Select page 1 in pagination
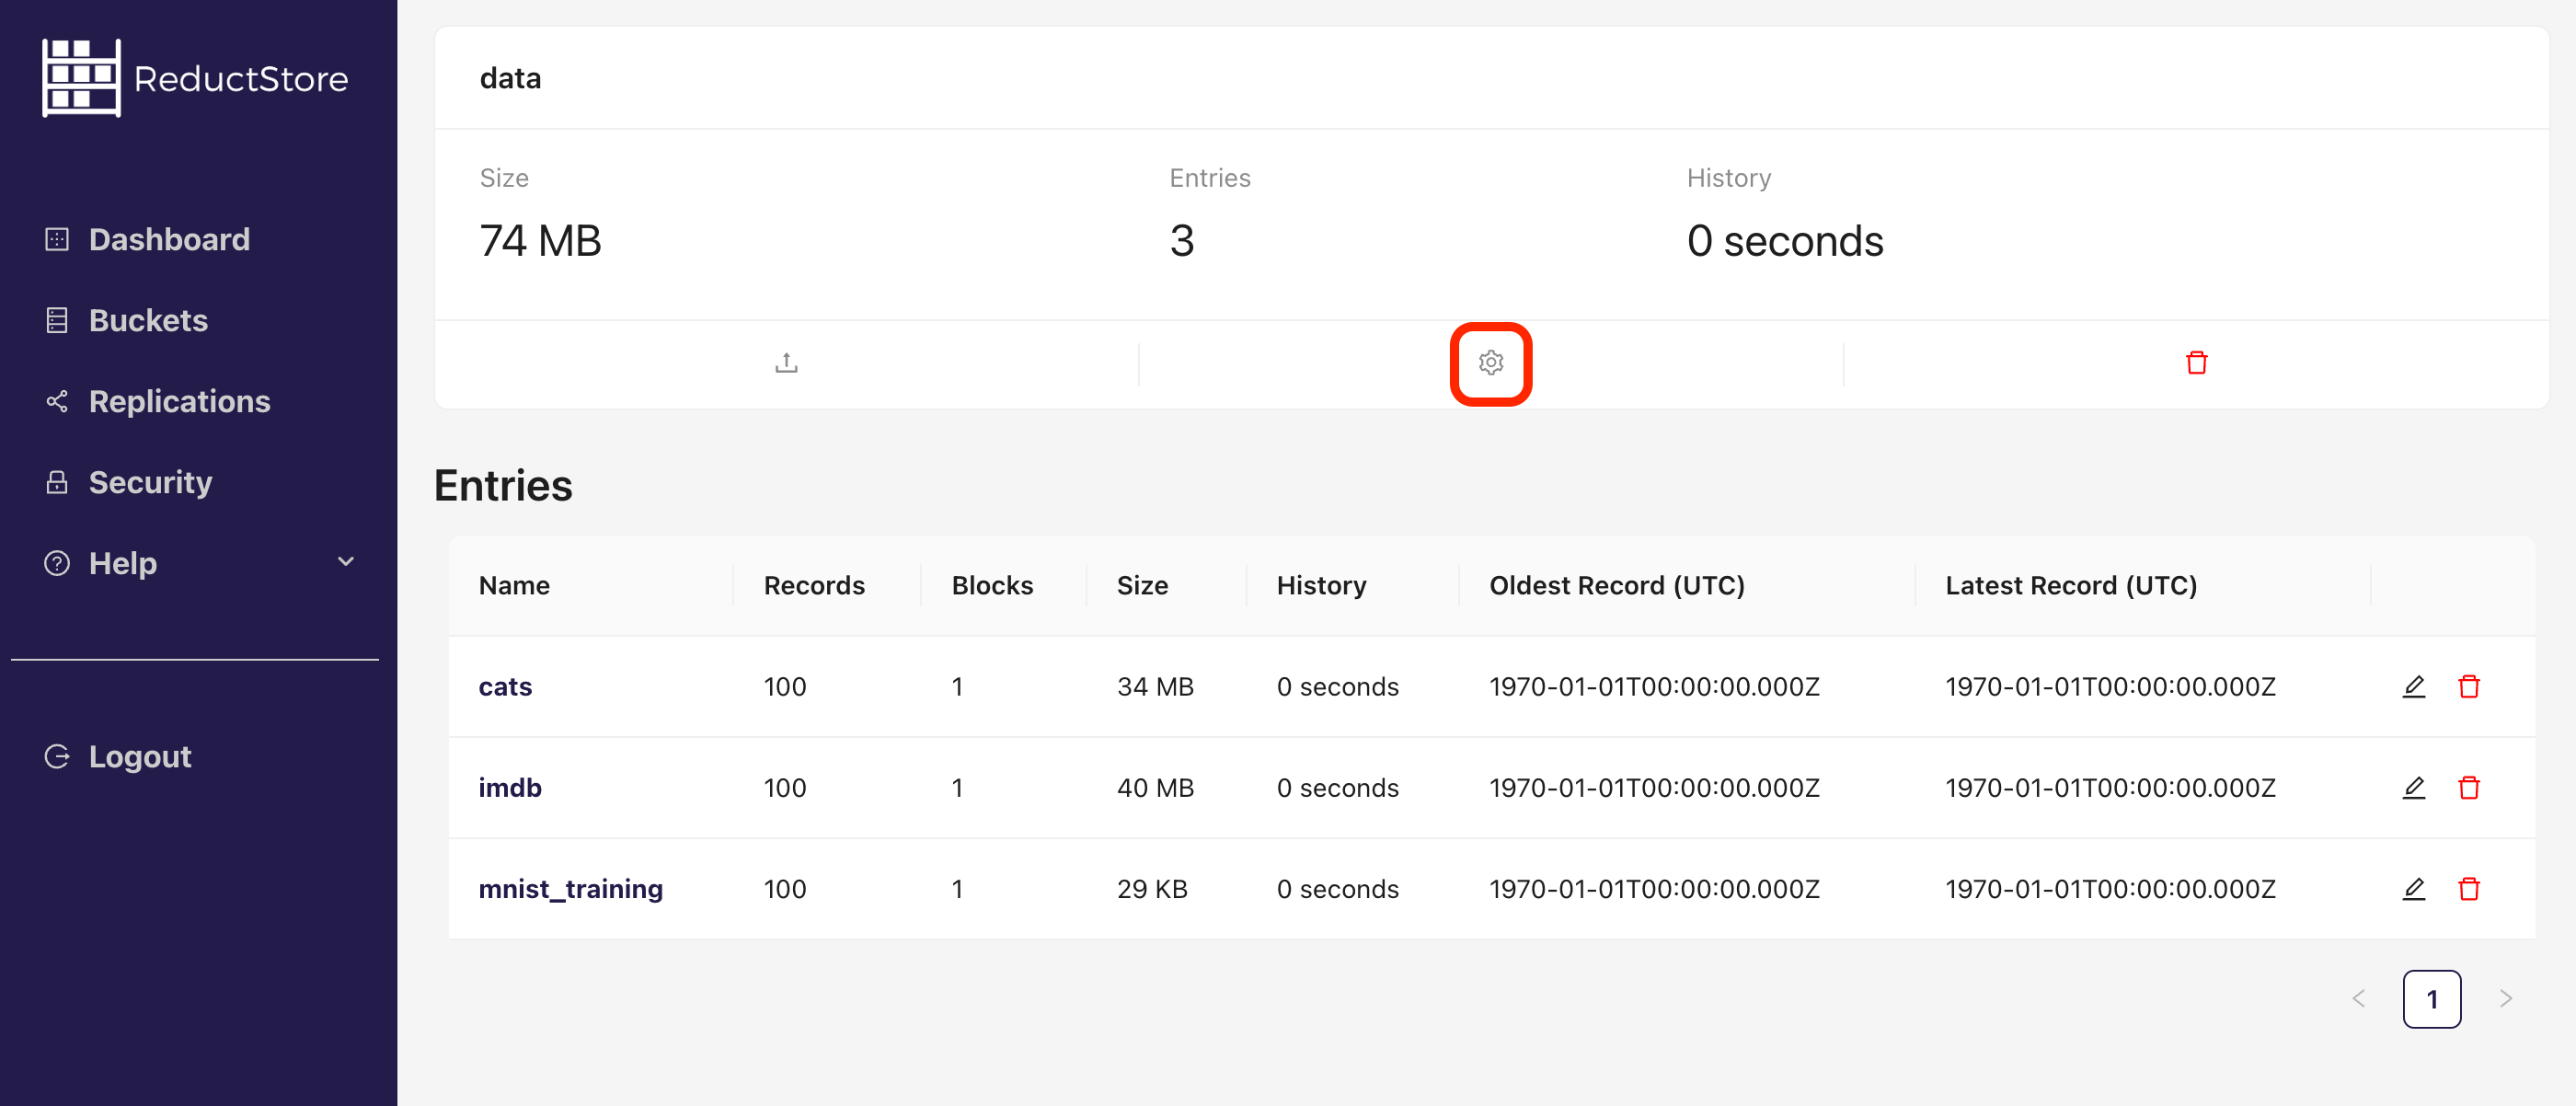The width and height of the screenshot is (2576, 1106). 2432,998
